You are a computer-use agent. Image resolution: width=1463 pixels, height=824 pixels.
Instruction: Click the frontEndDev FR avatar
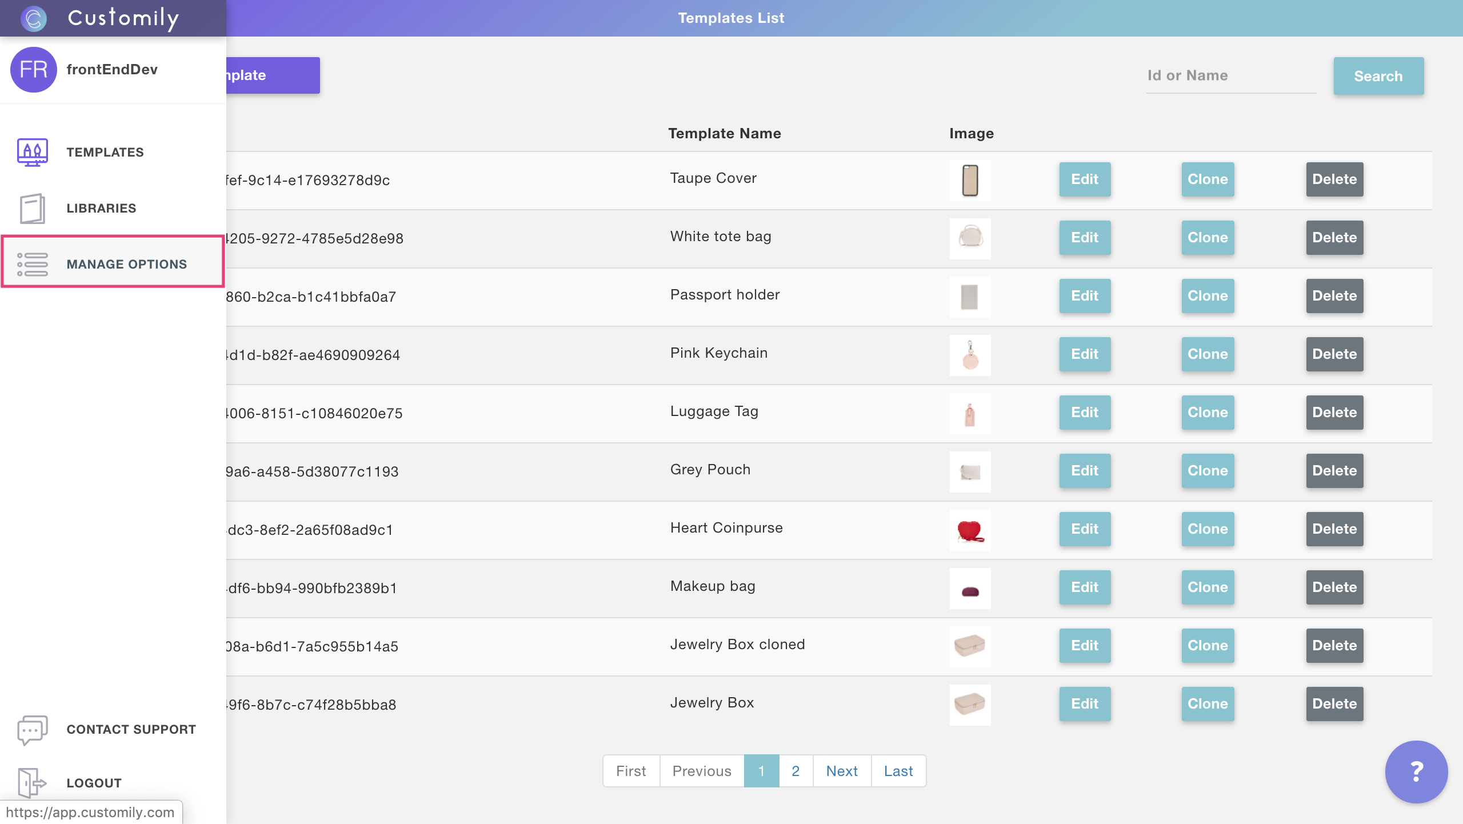tap(33, 70)
